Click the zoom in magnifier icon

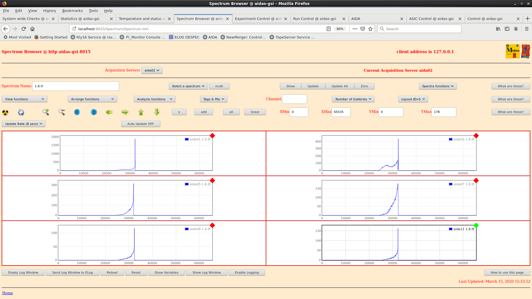[46, 112]
